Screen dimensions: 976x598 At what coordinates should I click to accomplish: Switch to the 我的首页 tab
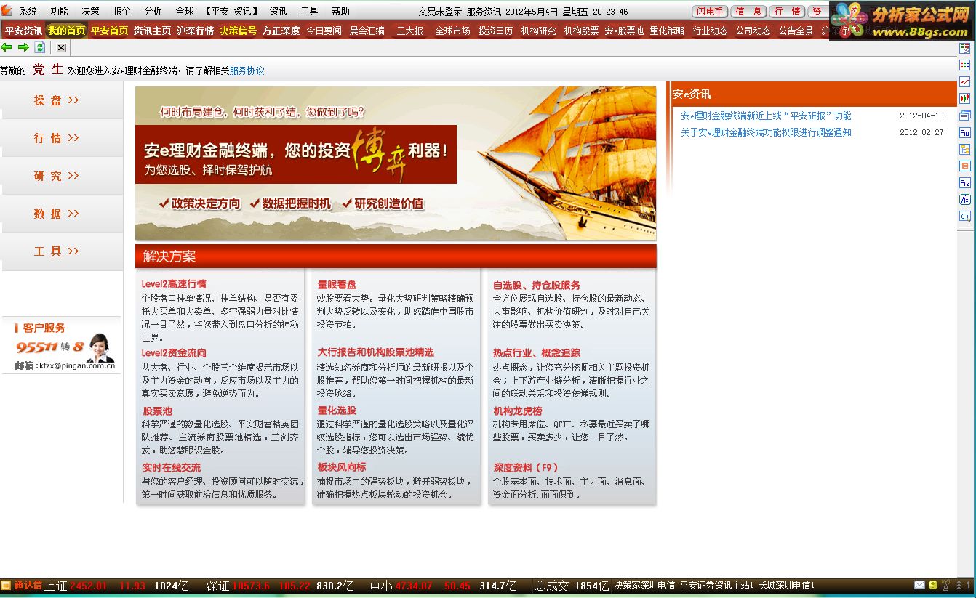(x=66, y=31)
